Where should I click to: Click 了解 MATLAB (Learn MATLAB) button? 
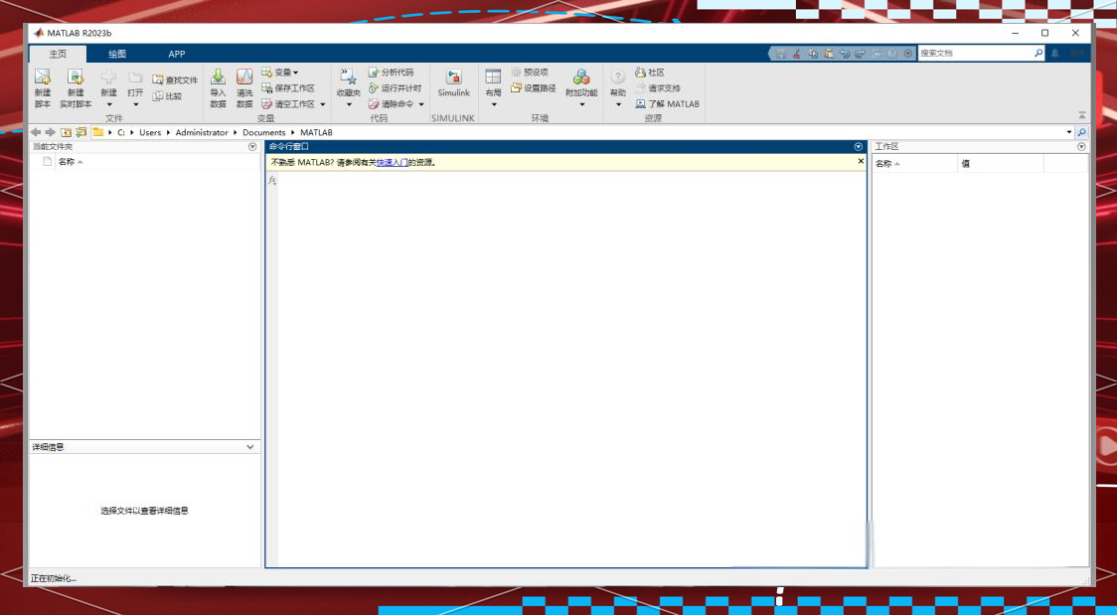(x=668, y=104)
